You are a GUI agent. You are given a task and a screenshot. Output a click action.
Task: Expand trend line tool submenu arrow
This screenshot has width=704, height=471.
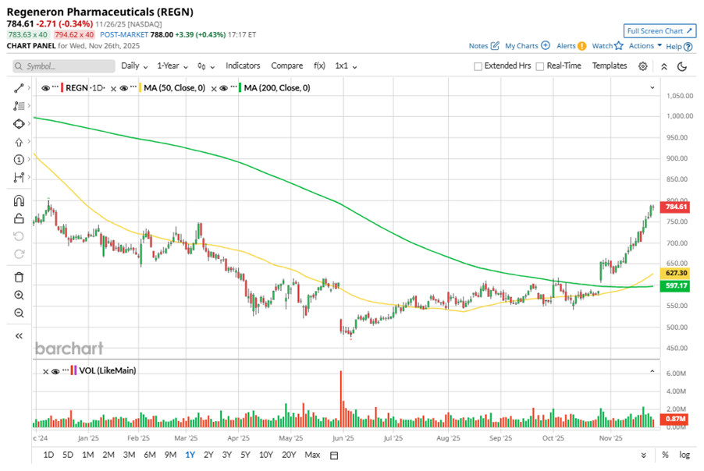[x=29, y=88]
